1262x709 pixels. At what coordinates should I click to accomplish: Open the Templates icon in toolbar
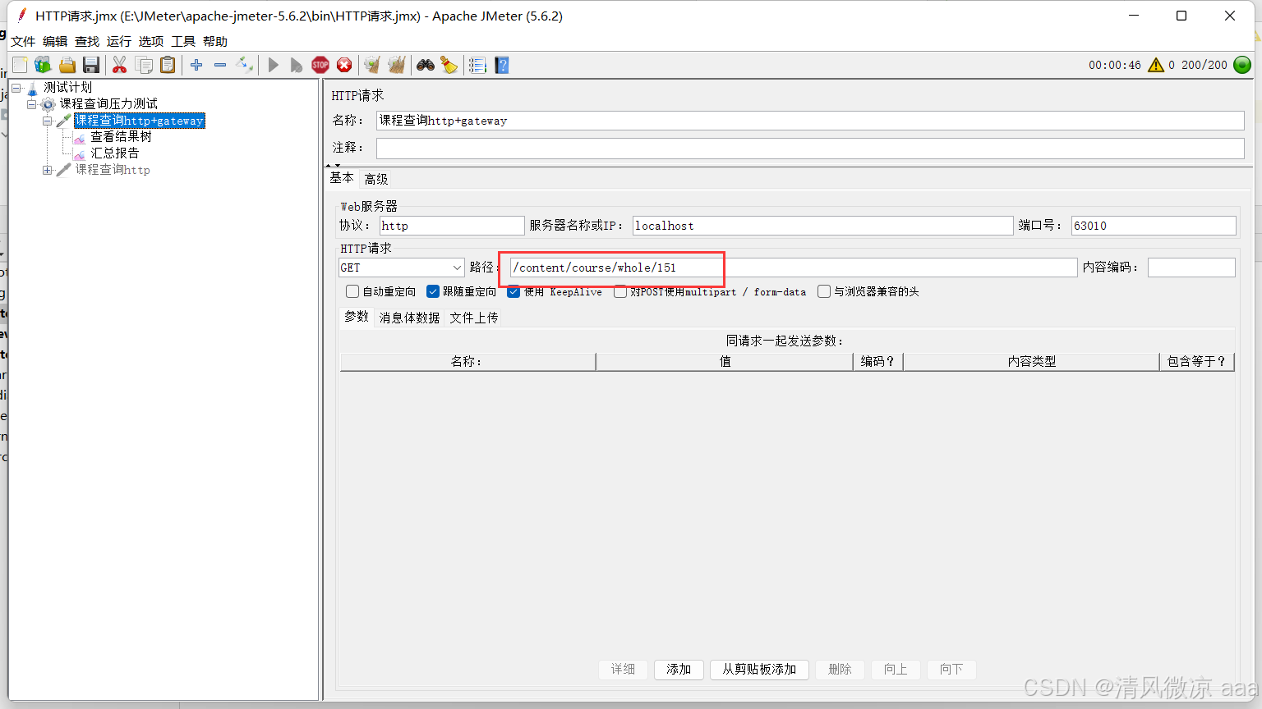click(44, 65)
